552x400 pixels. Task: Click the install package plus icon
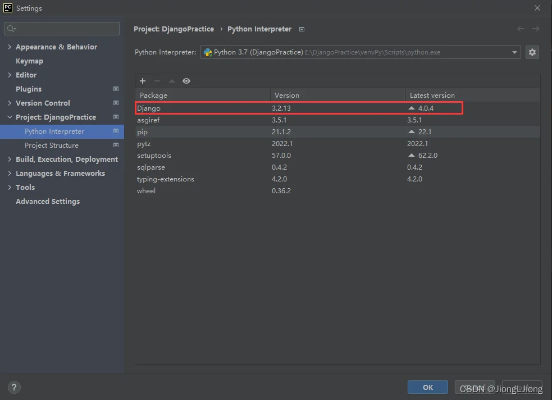(x=143, y=81)
